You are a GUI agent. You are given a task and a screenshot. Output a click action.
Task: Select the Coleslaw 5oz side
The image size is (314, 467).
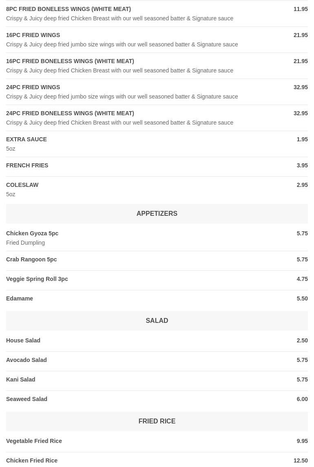(x=22, y=185)
